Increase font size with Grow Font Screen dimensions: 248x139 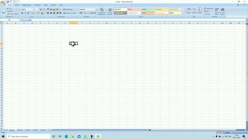(41, 9)
